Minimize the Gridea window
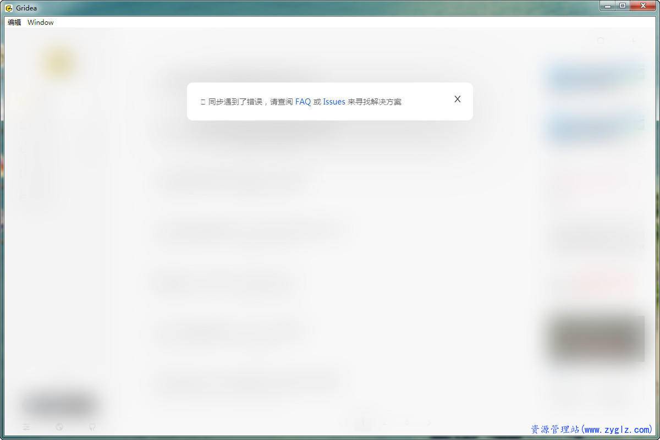Viewport: 660px width, 440px height. pos(607,5)
